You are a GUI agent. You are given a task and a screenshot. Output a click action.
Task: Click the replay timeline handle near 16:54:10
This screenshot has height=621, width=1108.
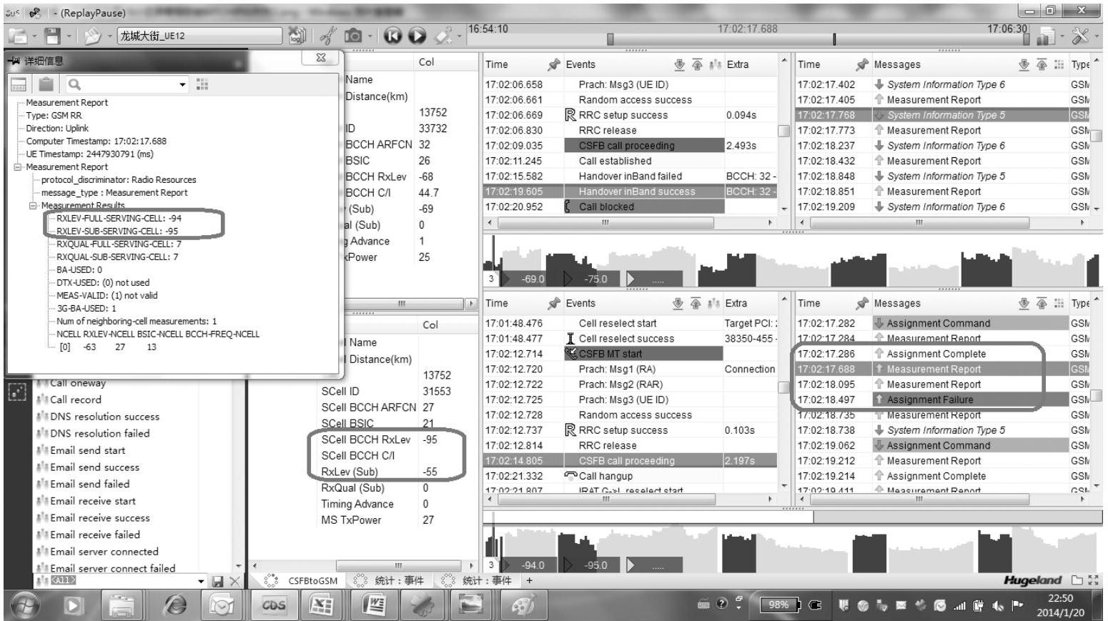tap(610, 39)
